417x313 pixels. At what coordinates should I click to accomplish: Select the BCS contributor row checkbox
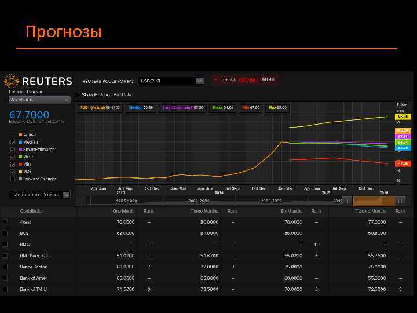(5, 233)
